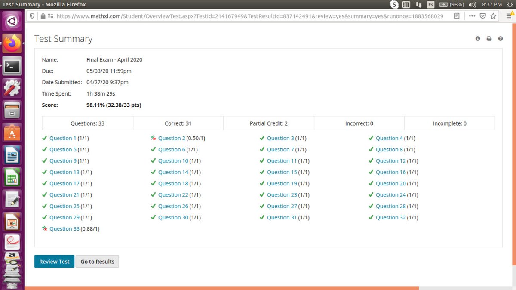Open Skype tray indicator
The image size is (516, 290).
pyautogui.click(x=394, y=5)
